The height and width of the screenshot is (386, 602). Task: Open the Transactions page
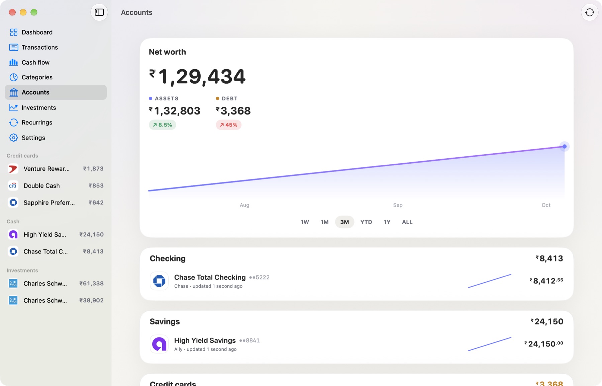pos(56,47)
